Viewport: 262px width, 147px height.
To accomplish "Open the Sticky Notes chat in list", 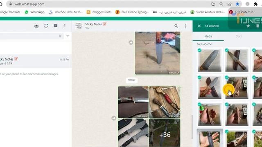I will (x=36, y=61).
